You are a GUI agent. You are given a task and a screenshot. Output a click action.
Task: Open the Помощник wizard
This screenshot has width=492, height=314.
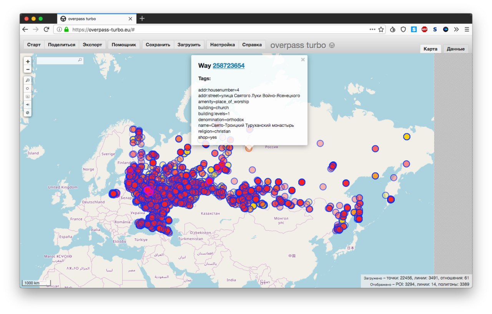point(124,45)
